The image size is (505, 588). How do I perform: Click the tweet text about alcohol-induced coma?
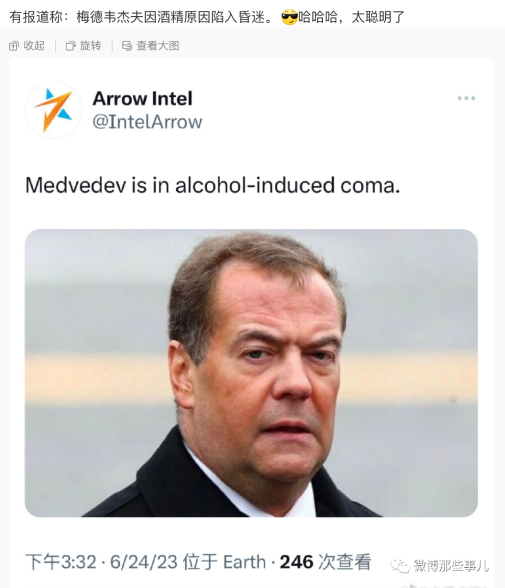tap(213, 185)
